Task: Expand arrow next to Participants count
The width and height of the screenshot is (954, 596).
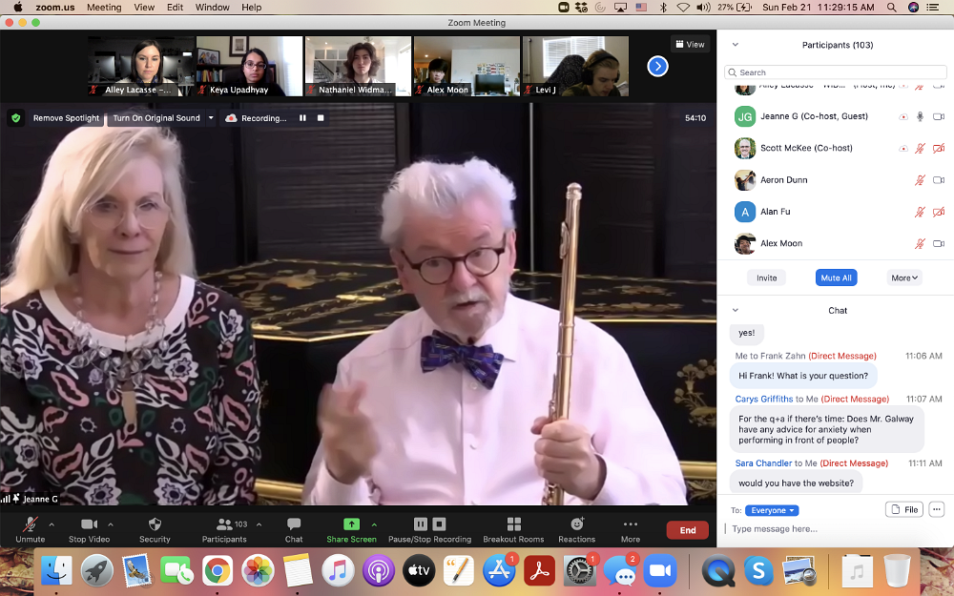Action: [259, 524]
